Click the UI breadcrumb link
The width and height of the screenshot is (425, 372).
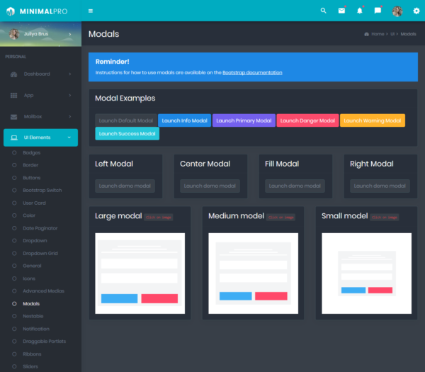(x=392, y=34)
